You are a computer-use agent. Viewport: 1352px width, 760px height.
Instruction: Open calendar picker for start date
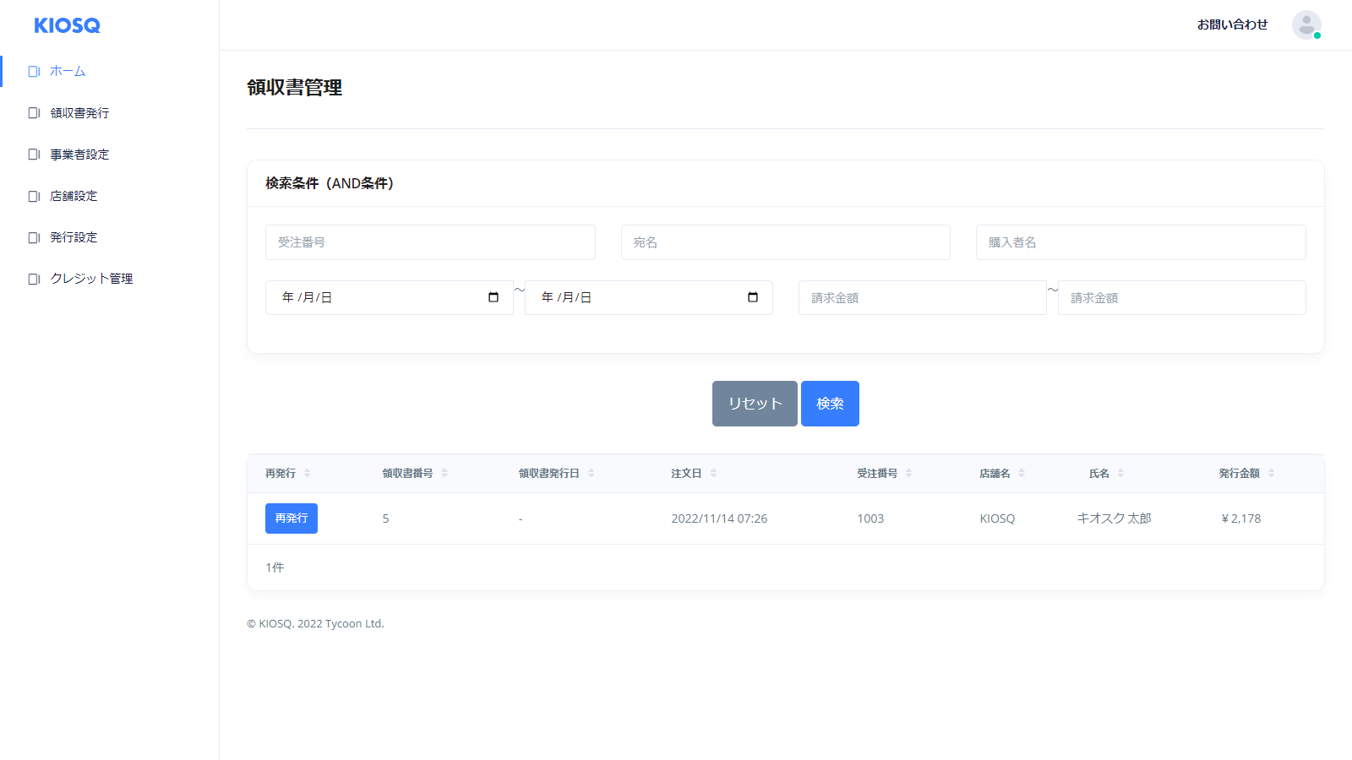point(493,297)
